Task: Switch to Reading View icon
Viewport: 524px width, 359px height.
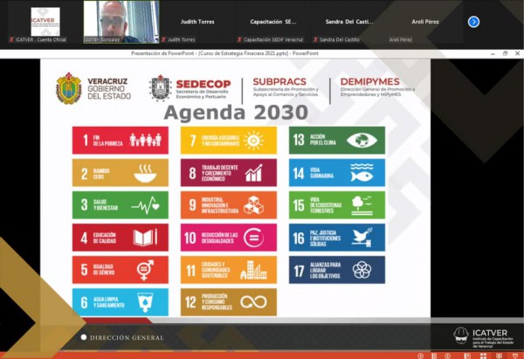Action: pos(499,356)
